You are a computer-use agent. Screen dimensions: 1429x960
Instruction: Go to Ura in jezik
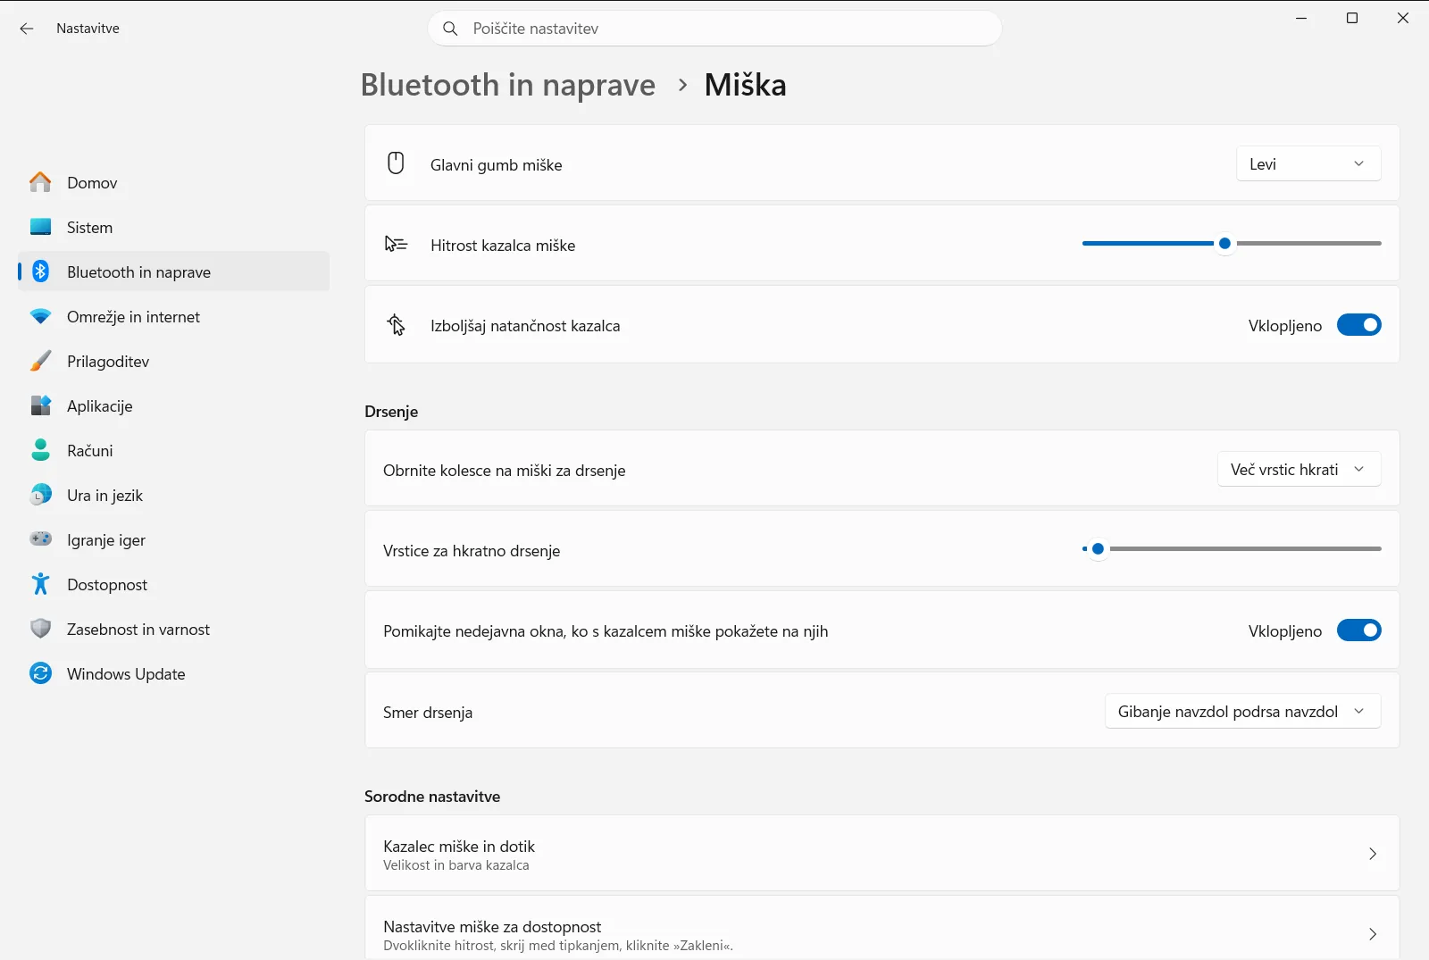[173, 495]
